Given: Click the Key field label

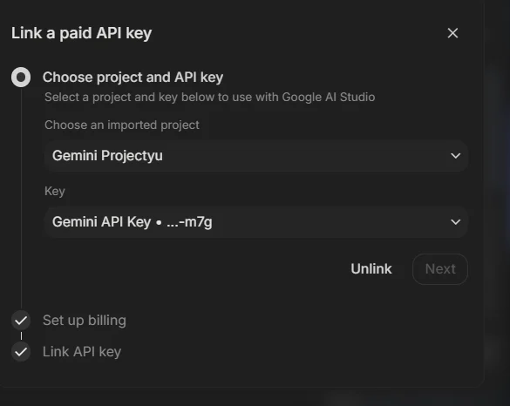Looking at the screenshot, I should (55, 191).
